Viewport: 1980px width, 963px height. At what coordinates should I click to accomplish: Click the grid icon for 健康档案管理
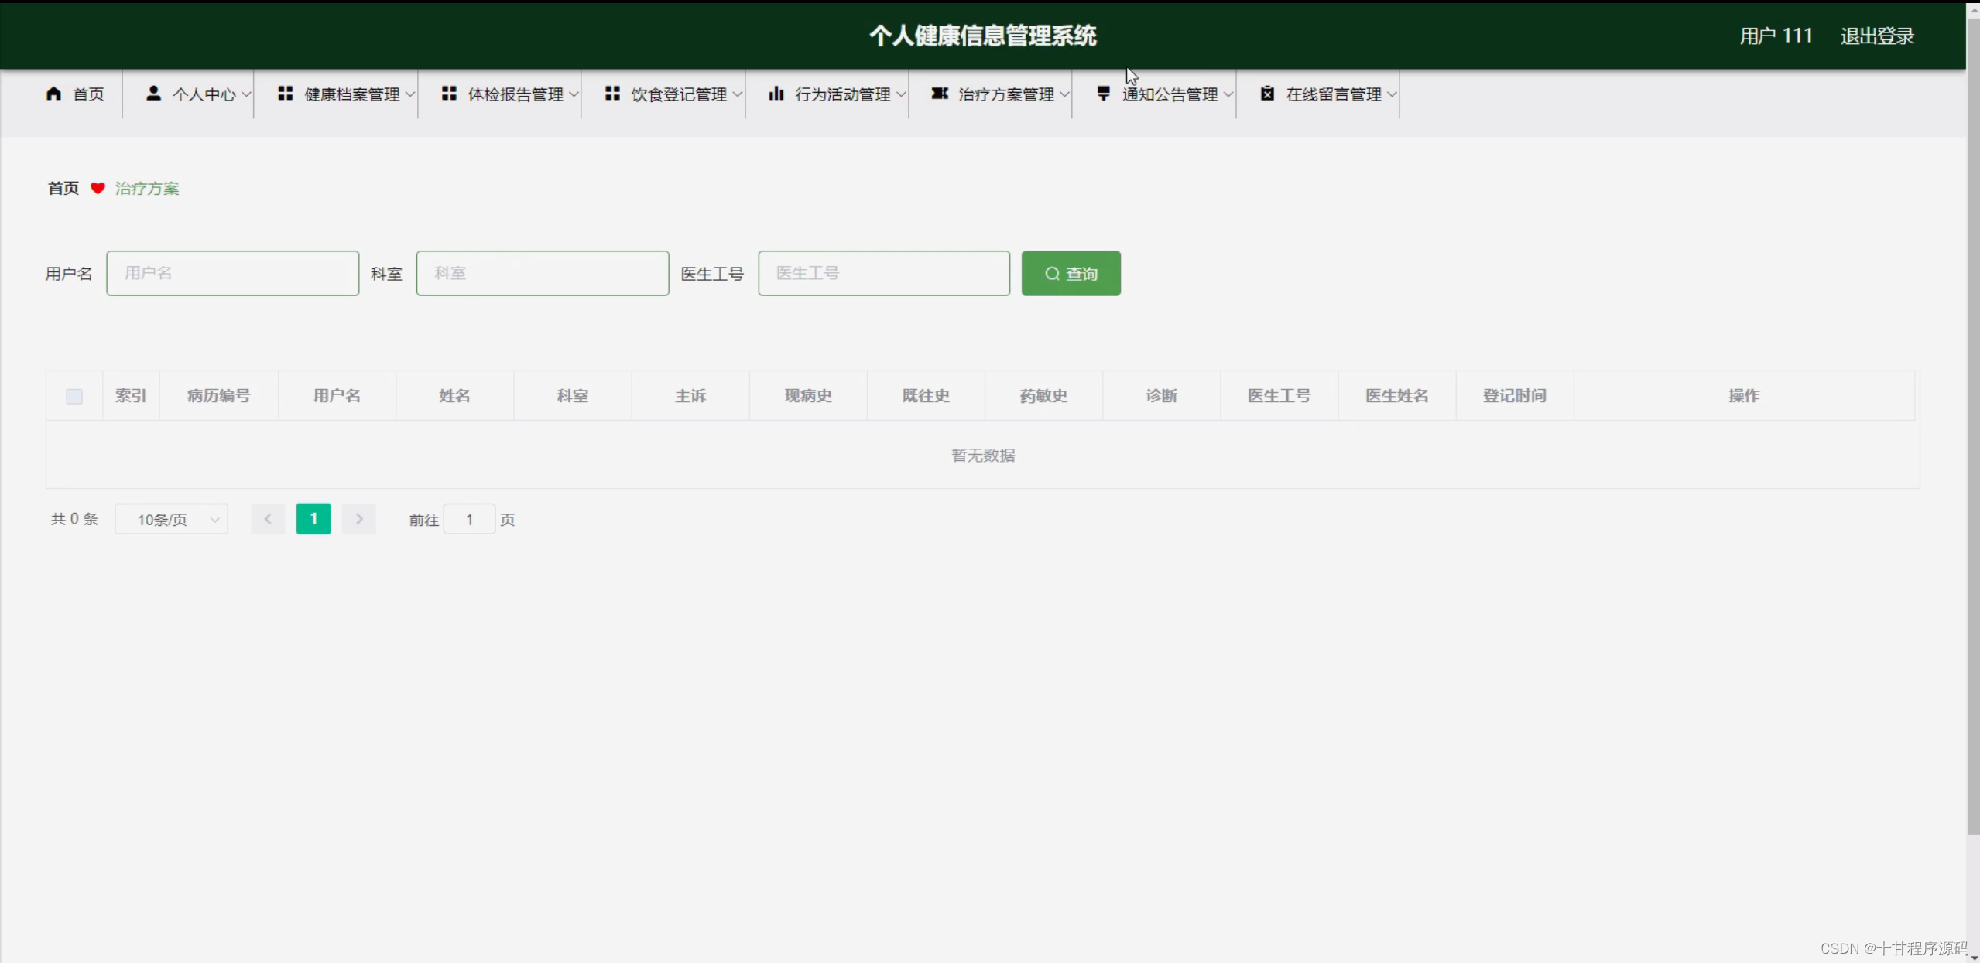(x=286, y=94)
